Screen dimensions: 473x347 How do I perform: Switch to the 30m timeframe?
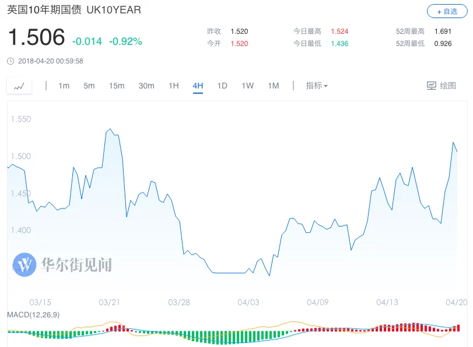pyautogui.click(x=146, y=86)
